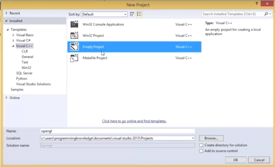Viewport: 275px width, 167px height.
Task: Collapse the Visual C++ node
Action: tap(13, 46)
